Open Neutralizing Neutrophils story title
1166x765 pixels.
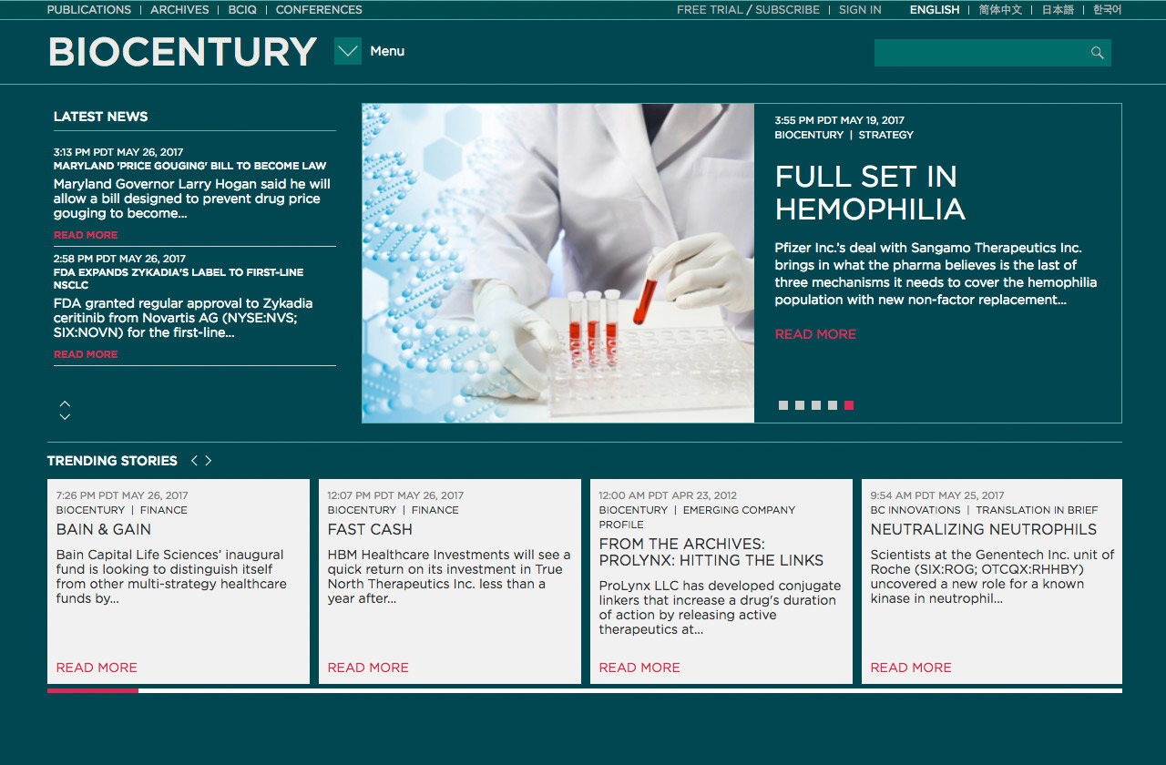coord(984,529)
